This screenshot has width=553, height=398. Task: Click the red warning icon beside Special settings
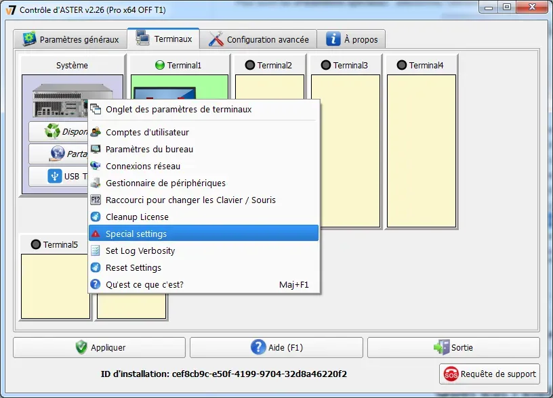[96, 234]
